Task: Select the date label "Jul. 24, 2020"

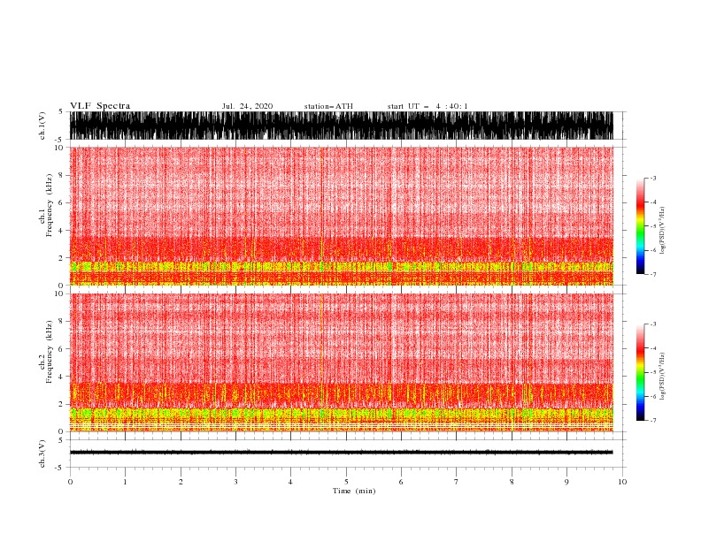Action: tap(247, 106)
